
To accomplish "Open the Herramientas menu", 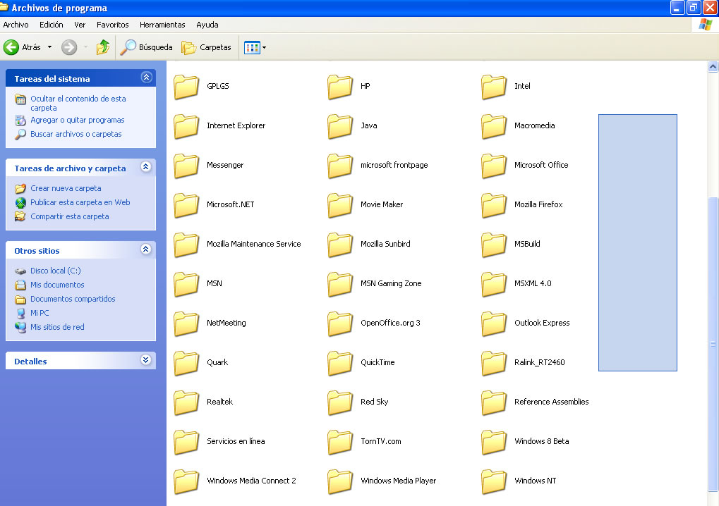I will tap(162, 25).
